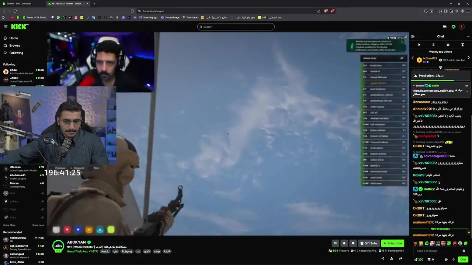Image resolution: width=472 pixels, height=265 pixels.
Task: Click the Arabic tag
Action: [105, 251]
